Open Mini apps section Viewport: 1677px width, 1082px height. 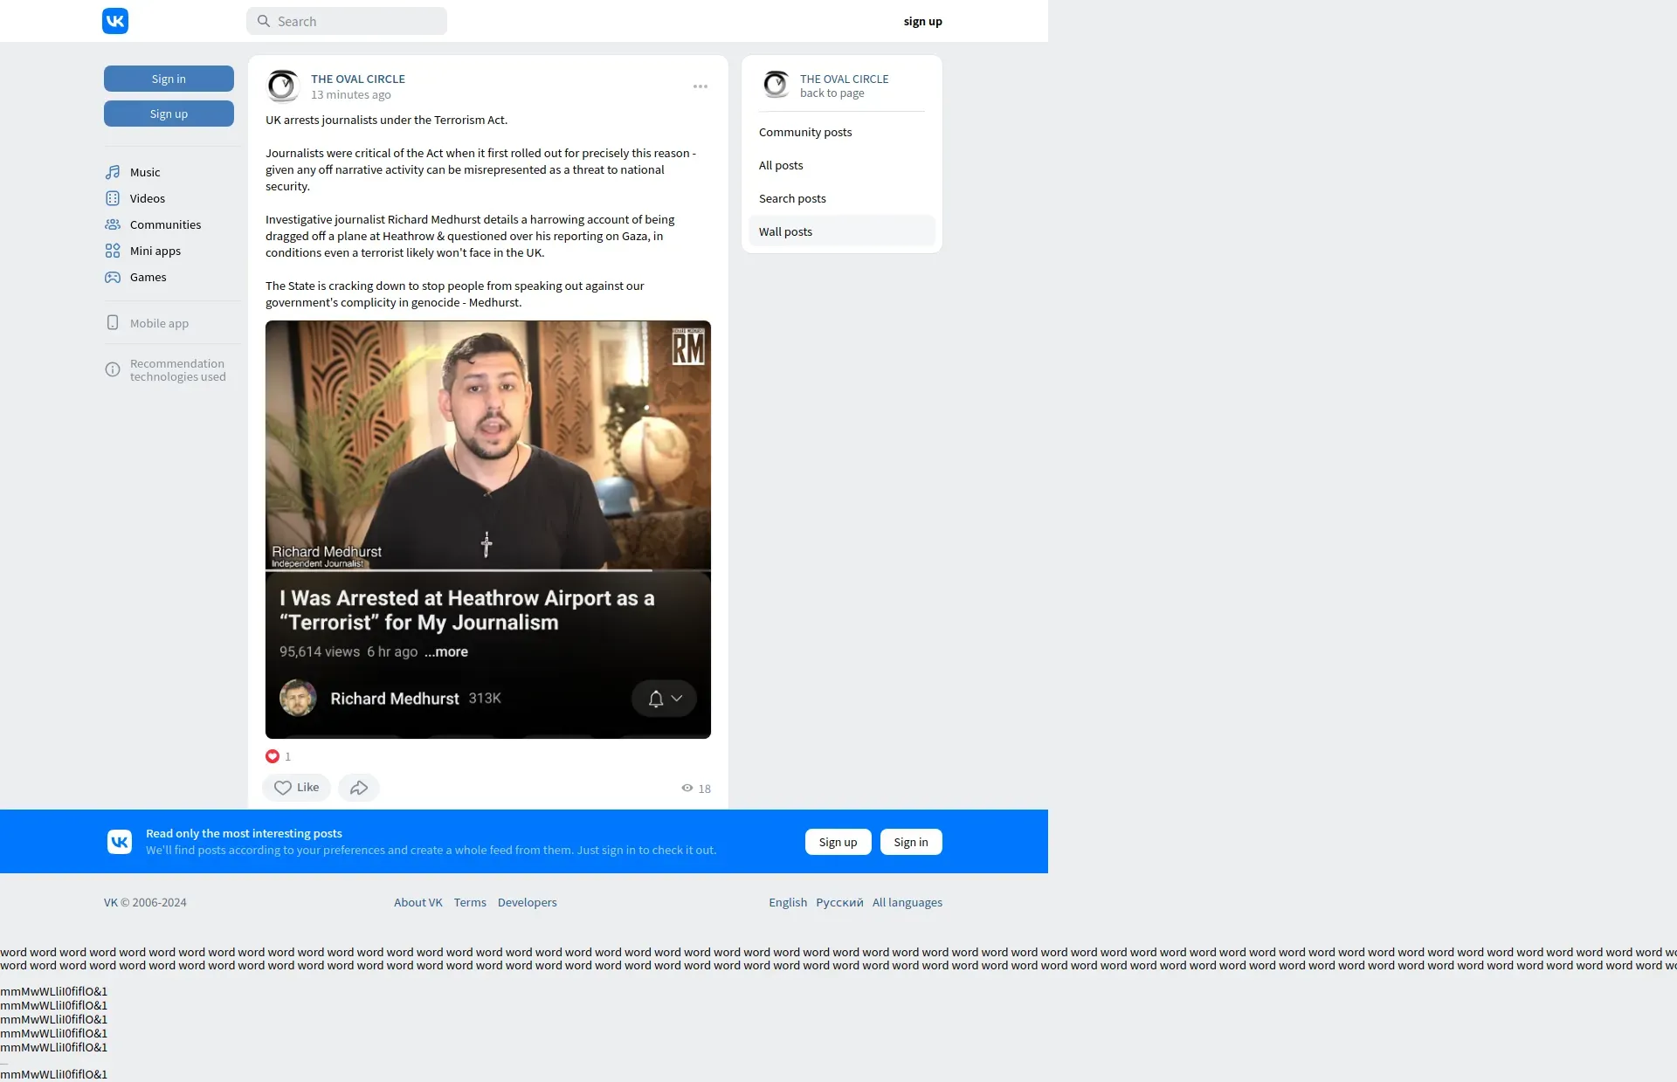coord(155,251)
